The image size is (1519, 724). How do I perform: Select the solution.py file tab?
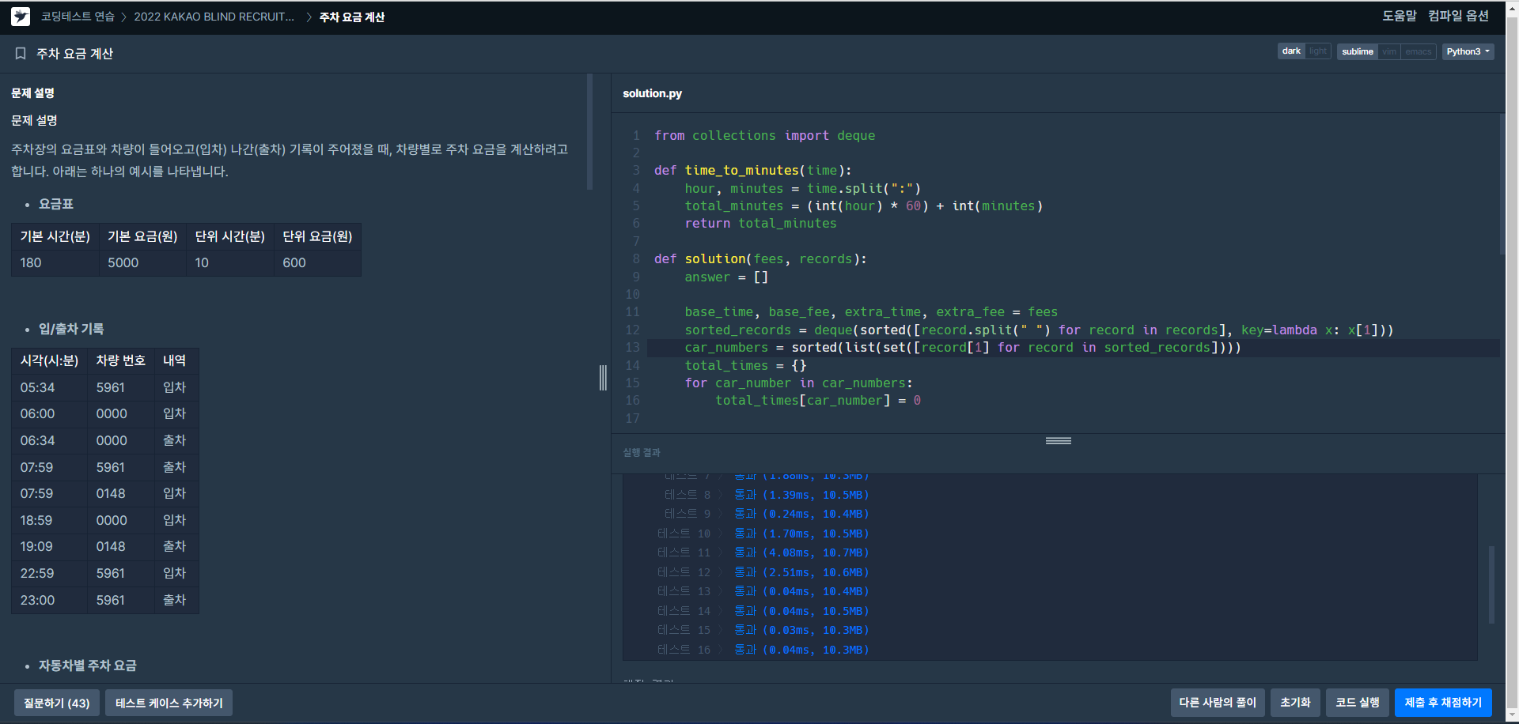pyautogui.click(x=652, y=93)
